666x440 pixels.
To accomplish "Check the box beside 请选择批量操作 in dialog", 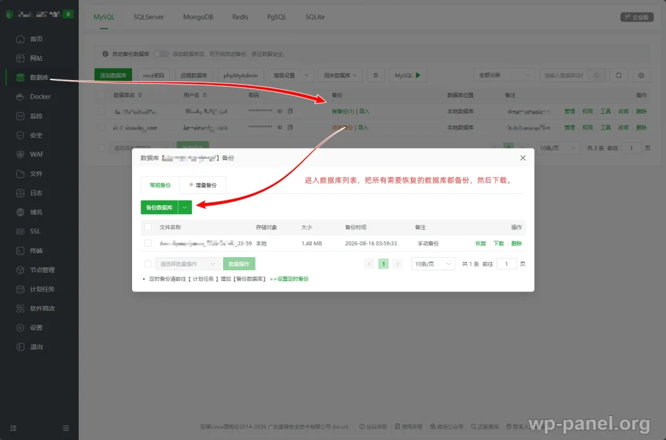I will point(148,264).
